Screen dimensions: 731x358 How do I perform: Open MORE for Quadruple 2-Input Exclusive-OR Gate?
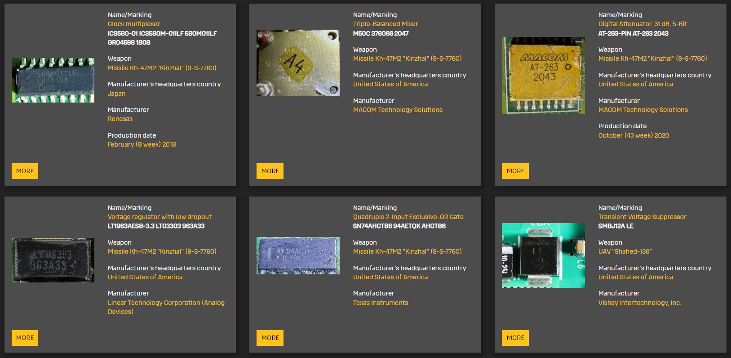tap(270, 338)
